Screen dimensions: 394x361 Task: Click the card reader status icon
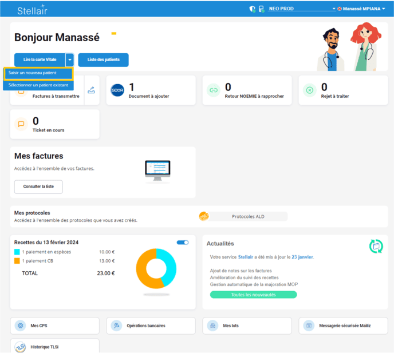(x=261, y=9)
